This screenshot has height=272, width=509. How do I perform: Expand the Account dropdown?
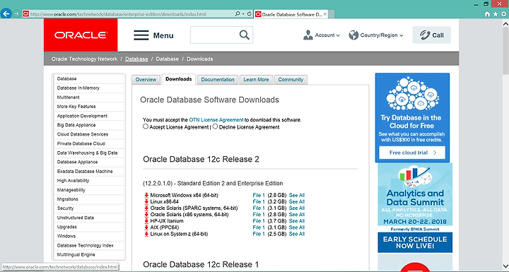coord(338,35)
